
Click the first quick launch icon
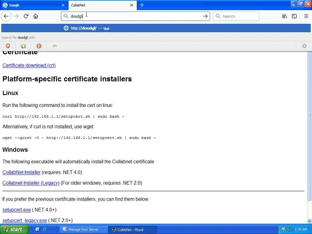coord(37,229)
